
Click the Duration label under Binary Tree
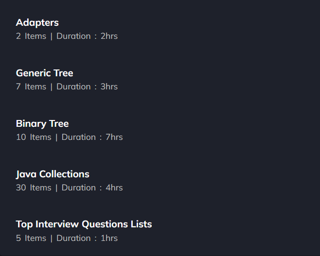[79, 137]
